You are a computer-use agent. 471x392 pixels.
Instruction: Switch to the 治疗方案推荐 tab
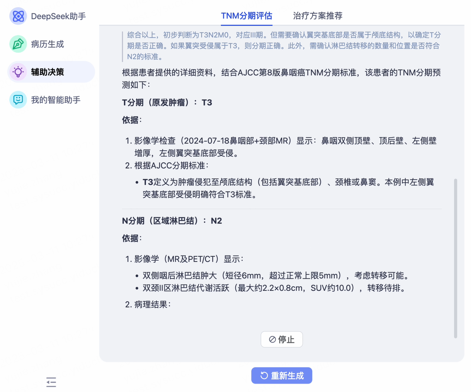pyautogui.click(x=317, y=16)
